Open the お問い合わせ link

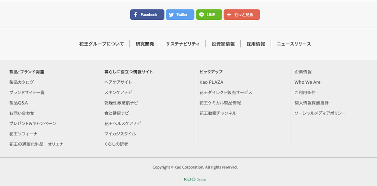(22, 113)
